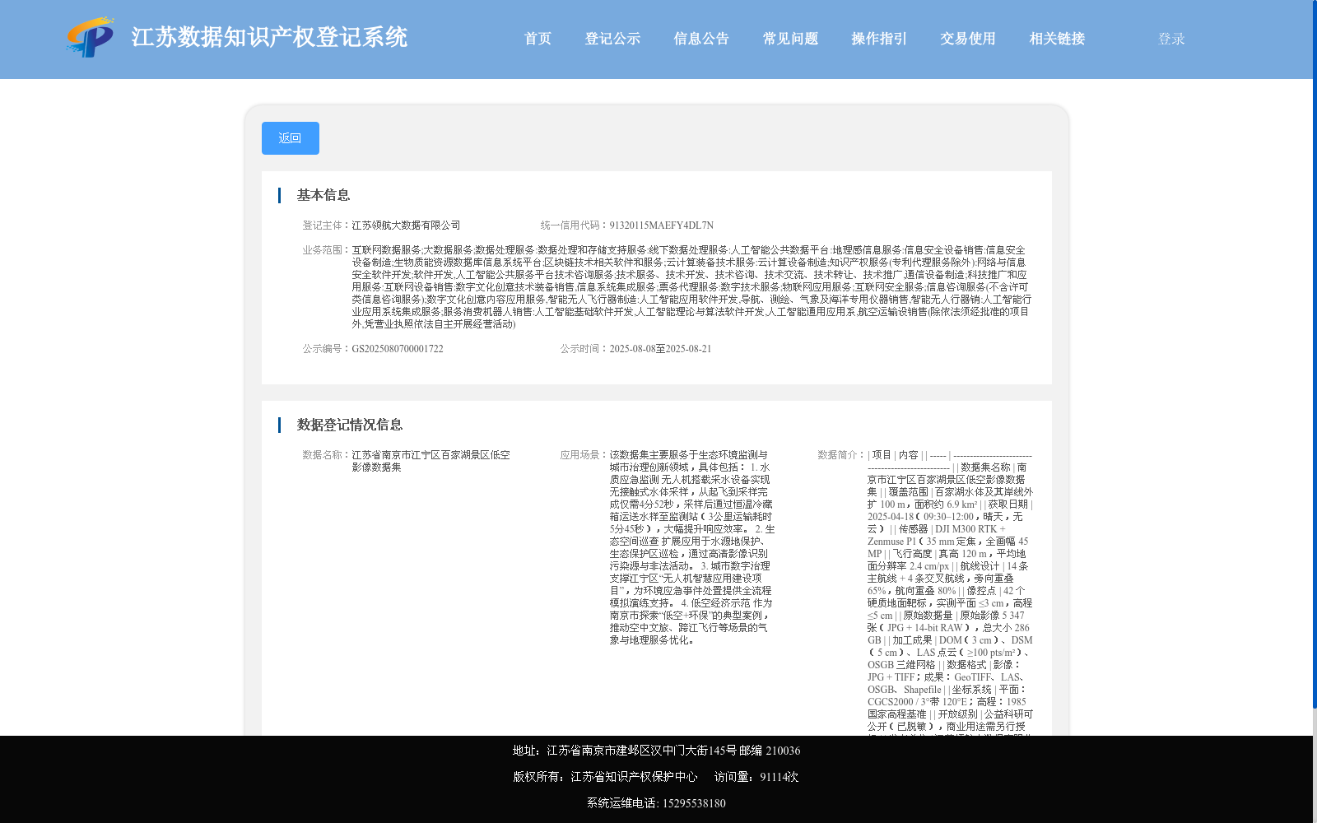Select notice number GS2025080700001722
The height and width of the screenshot is (823, 1317).
(398, 349)
